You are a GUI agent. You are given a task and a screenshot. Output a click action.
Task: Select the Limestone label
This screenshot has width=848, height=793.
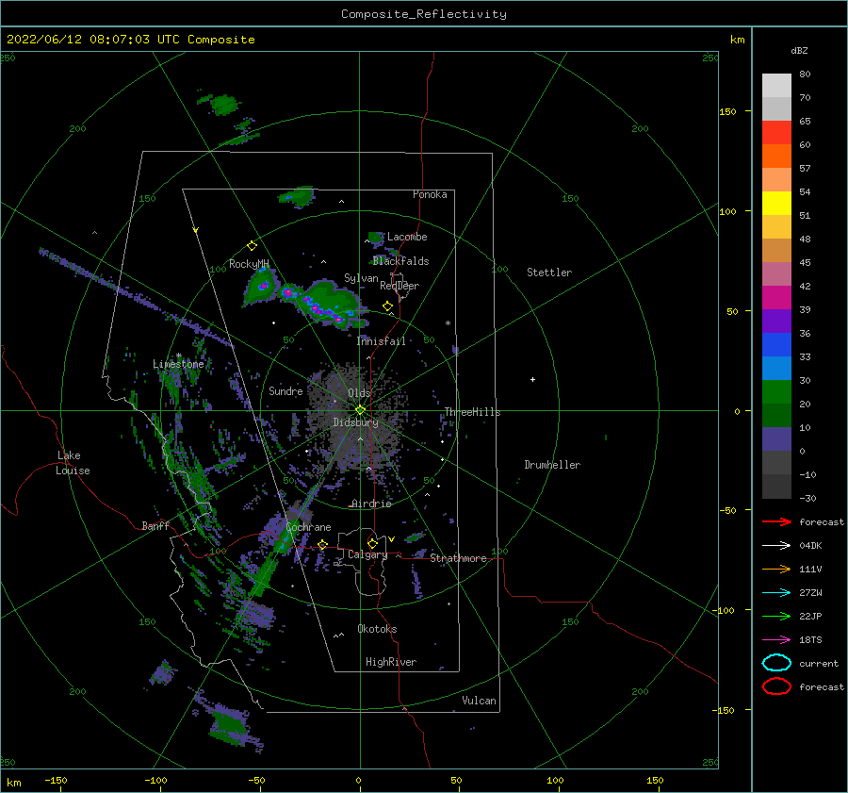pyautogui.click(x=178, y=364)
